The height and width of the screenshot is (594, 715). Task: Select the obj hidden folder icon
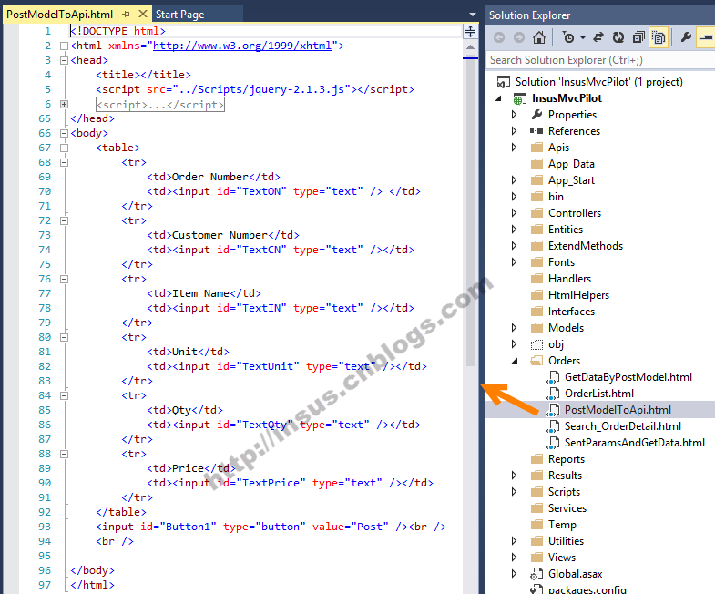point(537,344)
